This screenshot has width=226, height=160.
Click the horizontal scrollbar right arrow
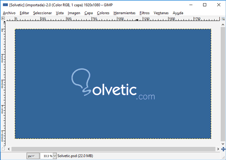point(218,149)
